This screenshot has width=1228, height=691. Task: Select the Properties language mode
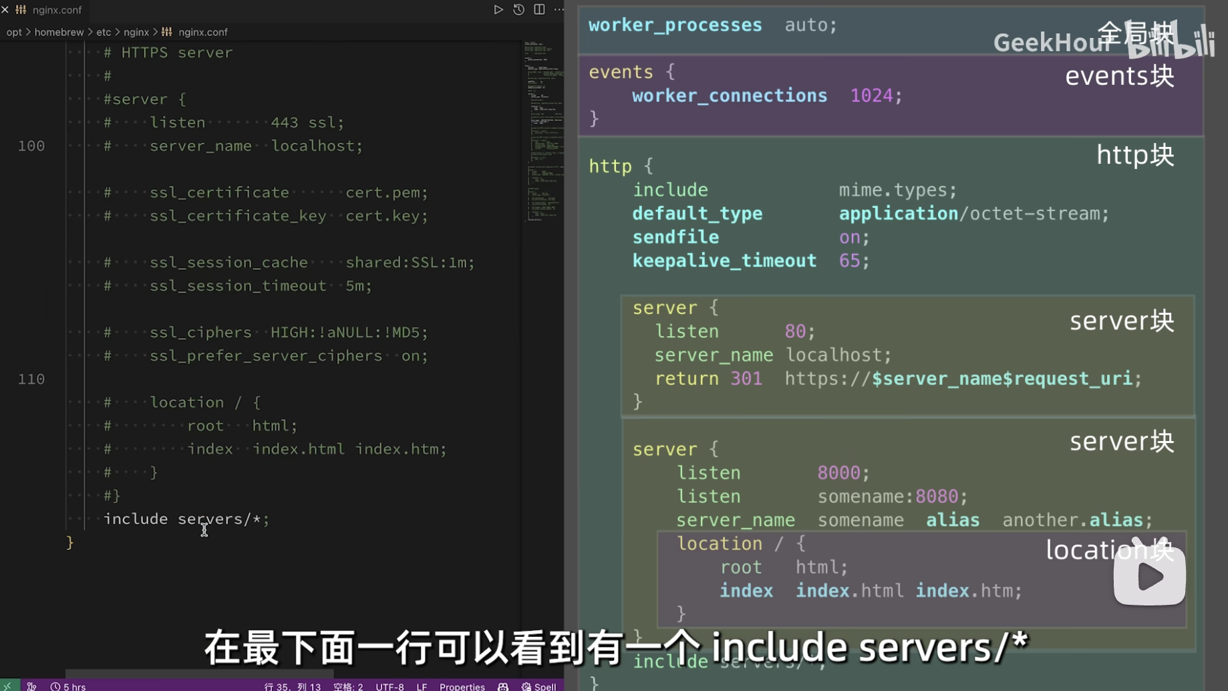pos(462,686)
